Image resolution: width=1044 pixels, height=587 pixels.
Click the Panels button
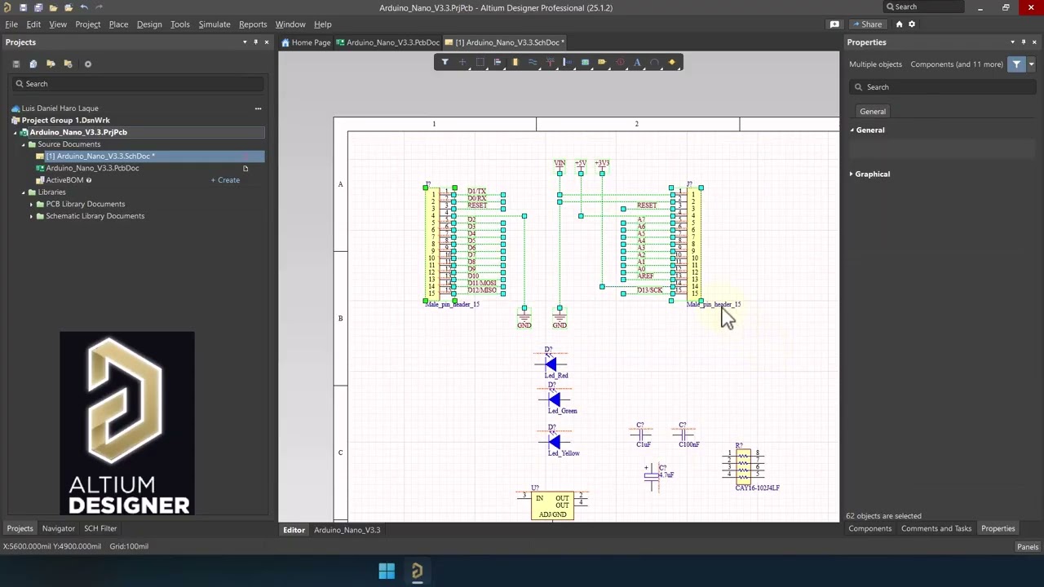[x=1028, y=547]
